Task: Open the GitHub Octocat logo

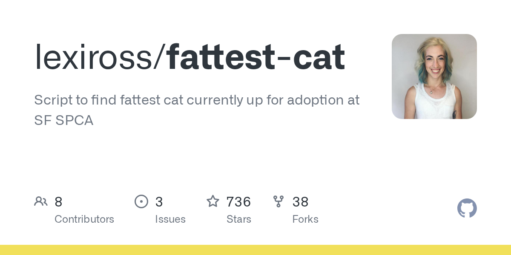Action: pyautogui.click(x=467, y=208)
